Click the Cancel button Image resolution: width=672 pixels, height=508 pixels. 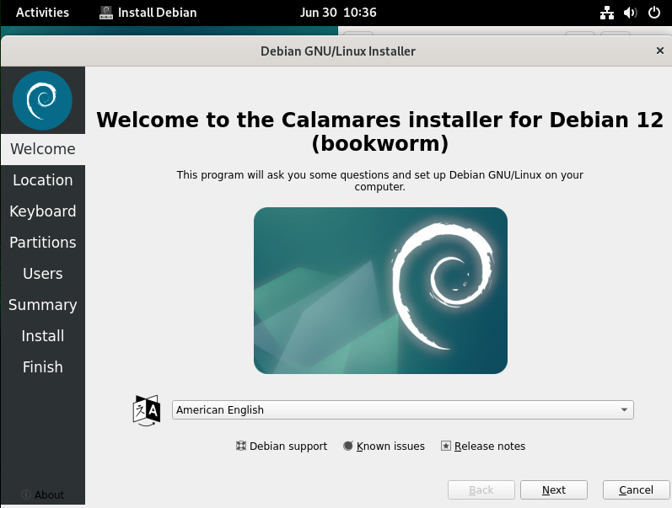[636, 489]
